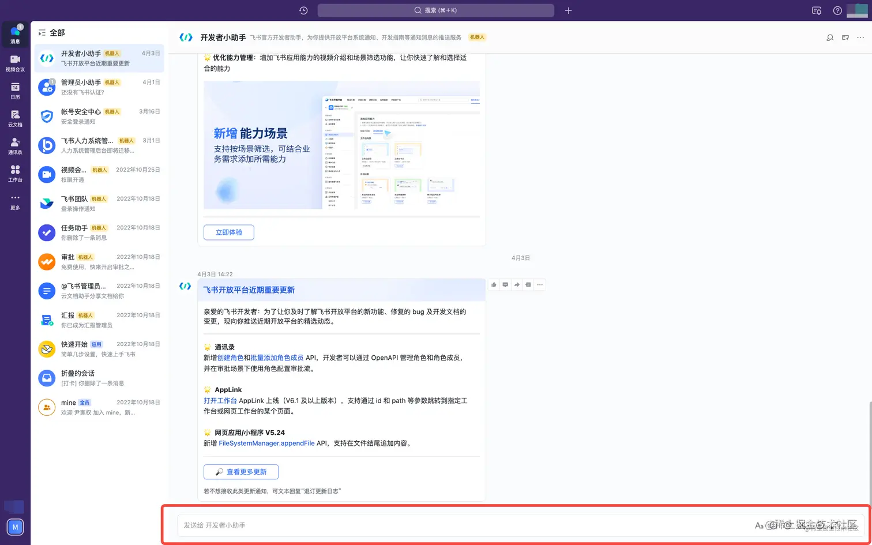
Task: Click the create group icon in chat header
Action: [845, 37]
